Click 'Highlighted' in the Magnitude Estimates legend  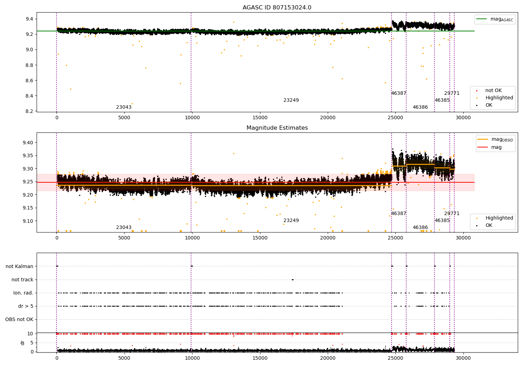(x=499, y=218)
